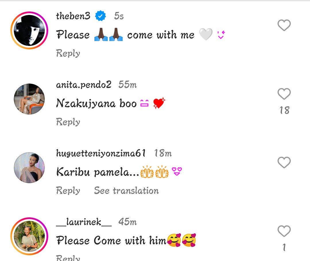310x261 pixels.
Task: Reply to the Karibu pamela comment
Action: coord(68,191)
